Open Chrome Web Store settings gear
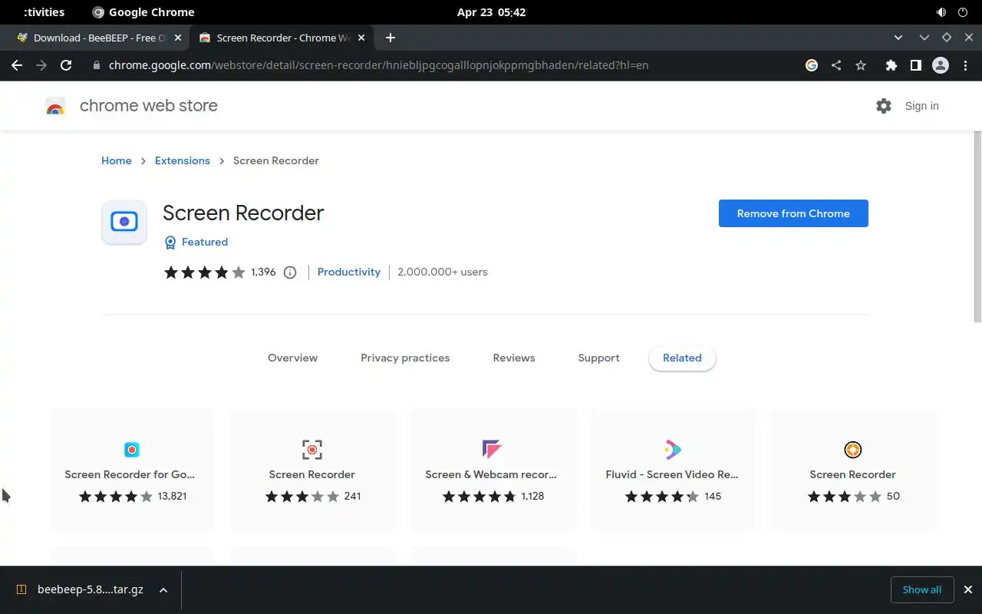Viewport: 982px width, 614px height. tap(884, 106)
